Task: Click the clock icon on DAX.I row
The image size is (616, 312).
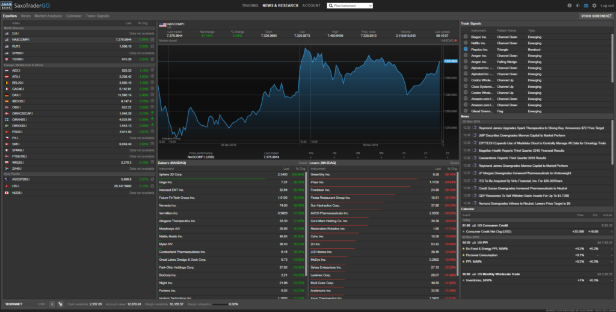Action: point(152,95)
